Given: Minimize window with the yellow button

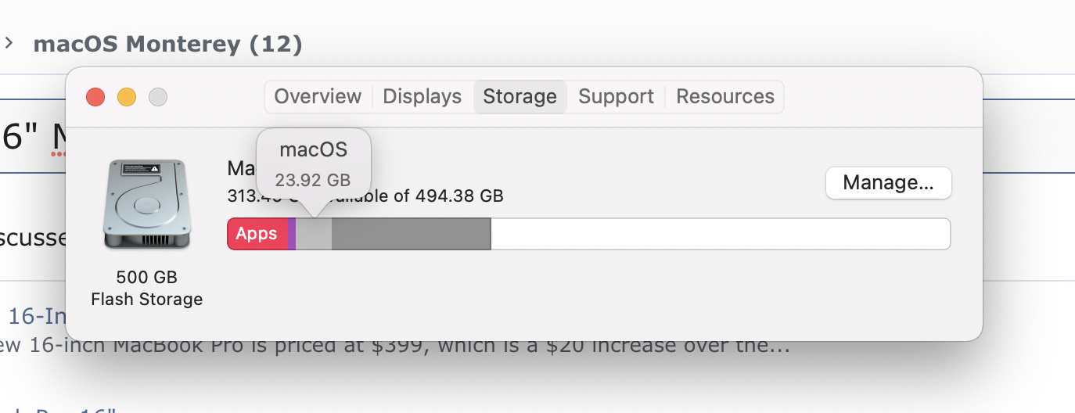Looking at the screenshot, I should coord(127,98).
